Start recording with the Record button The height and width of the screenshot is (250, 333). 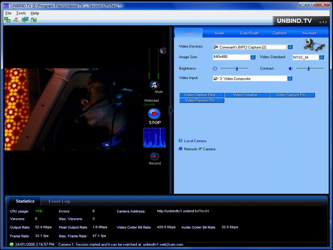tap(154, 156)
